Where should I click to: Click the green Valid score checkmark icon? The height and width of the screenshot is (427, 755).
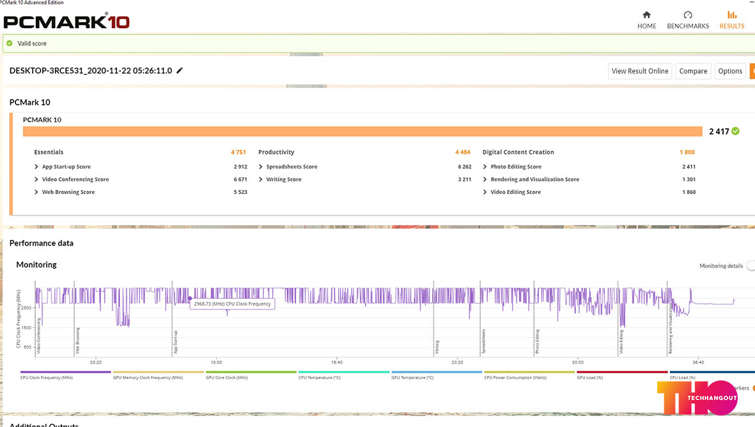(9, 43)
